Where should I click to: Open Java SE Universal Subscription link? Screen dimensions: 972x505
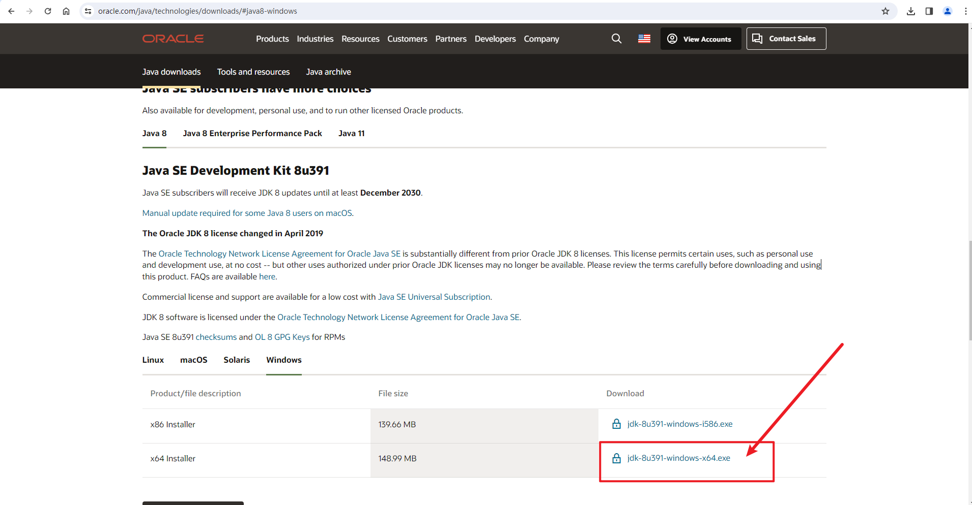434,297
